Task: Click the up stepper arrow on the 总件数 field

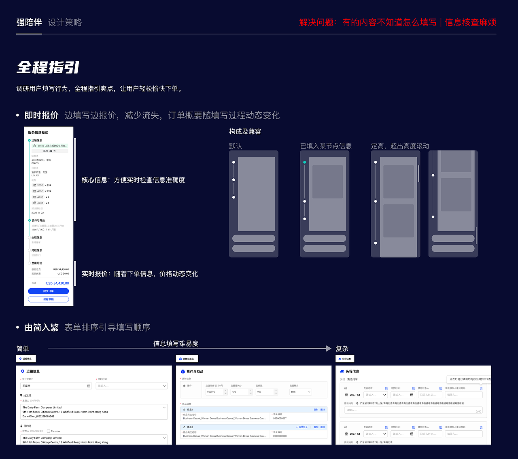Action: click(276, 390)
